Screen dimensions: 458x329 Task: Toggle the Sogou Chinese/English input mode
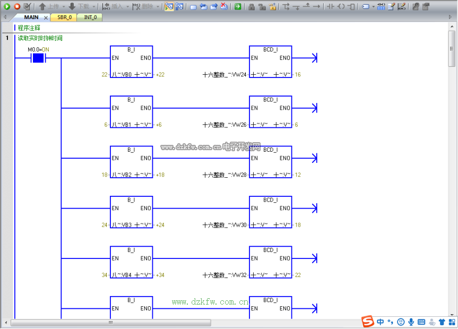tap(381, 322)
